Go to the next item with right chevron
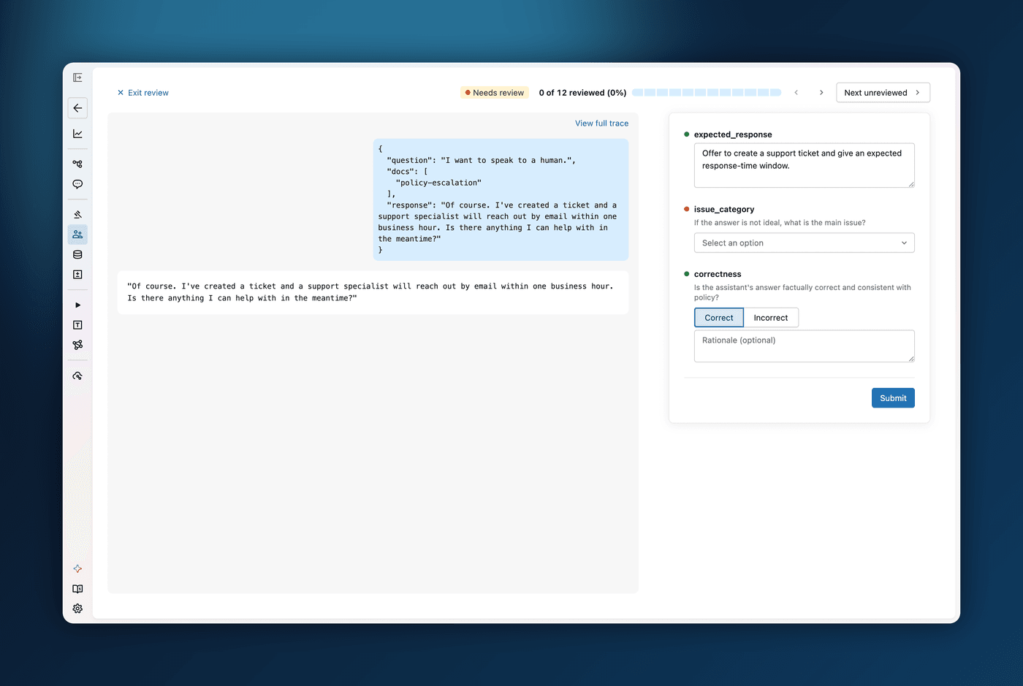 (821, 93)
